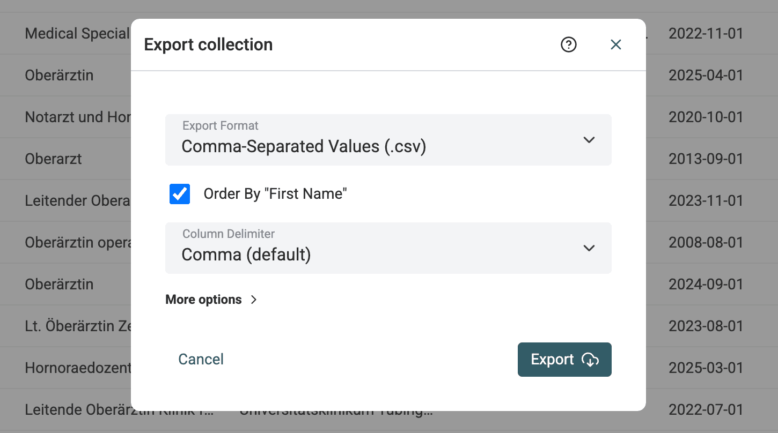The image size is (778, 433).
Task: Click the 2022-11-01 date cell
Action: click(x=706, y=33)
